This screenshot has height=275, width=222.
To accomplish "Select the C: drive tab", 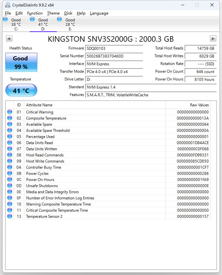I will tap(16, 24).
